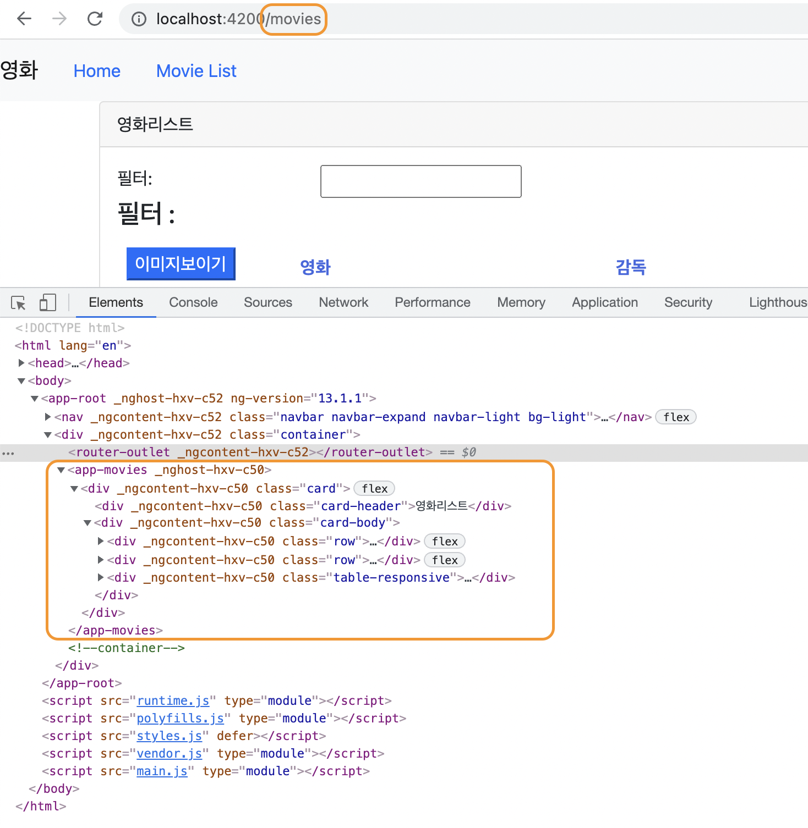Open the Sources tab
The width and height of the screenshot is (808, 828).
click(268, 302)
